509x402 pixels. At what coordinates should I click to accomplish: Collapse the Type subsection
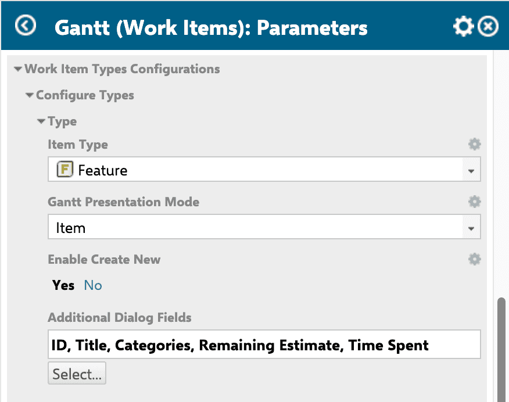(x=41, y=121)
